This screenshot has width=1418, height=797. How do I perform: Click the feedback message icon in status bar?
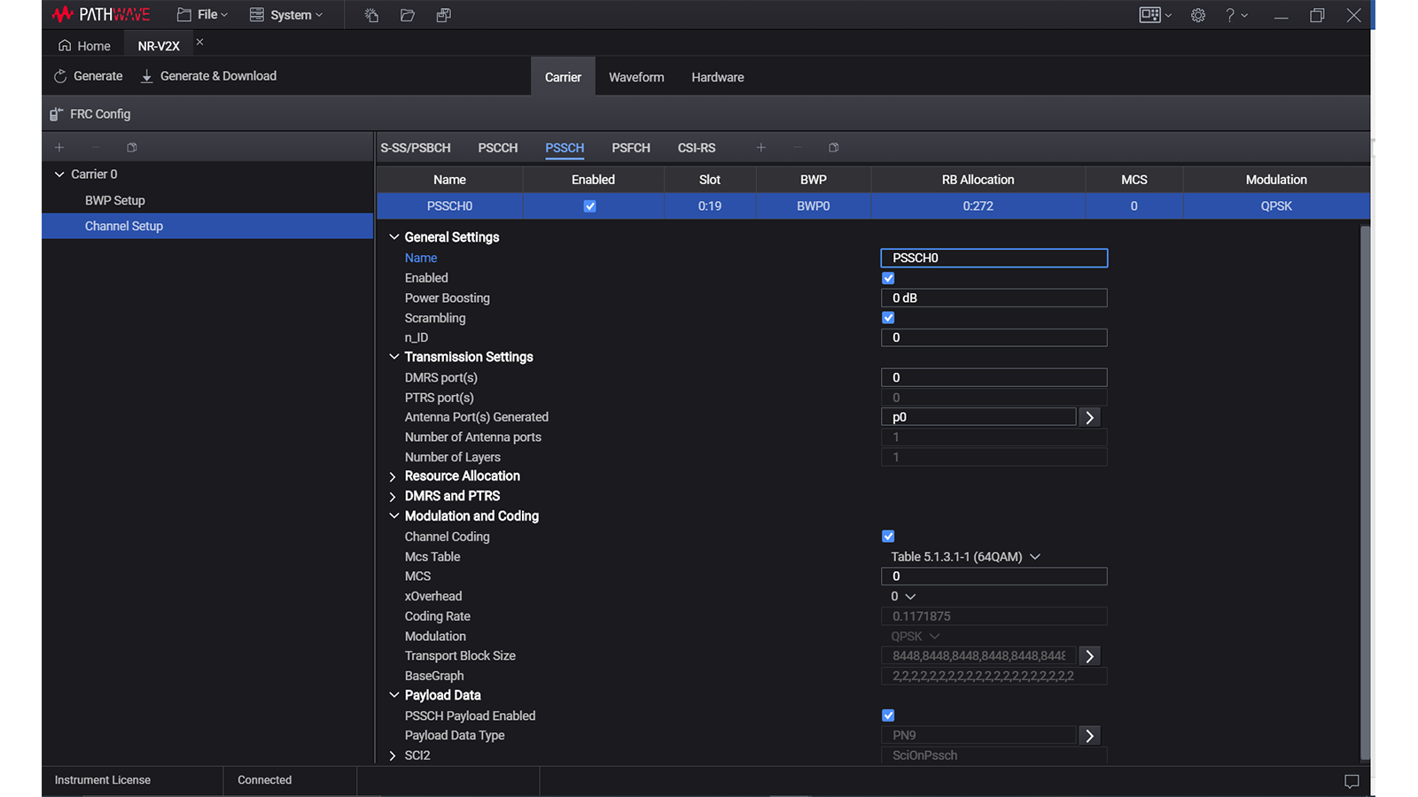[x=1351, y=780]
